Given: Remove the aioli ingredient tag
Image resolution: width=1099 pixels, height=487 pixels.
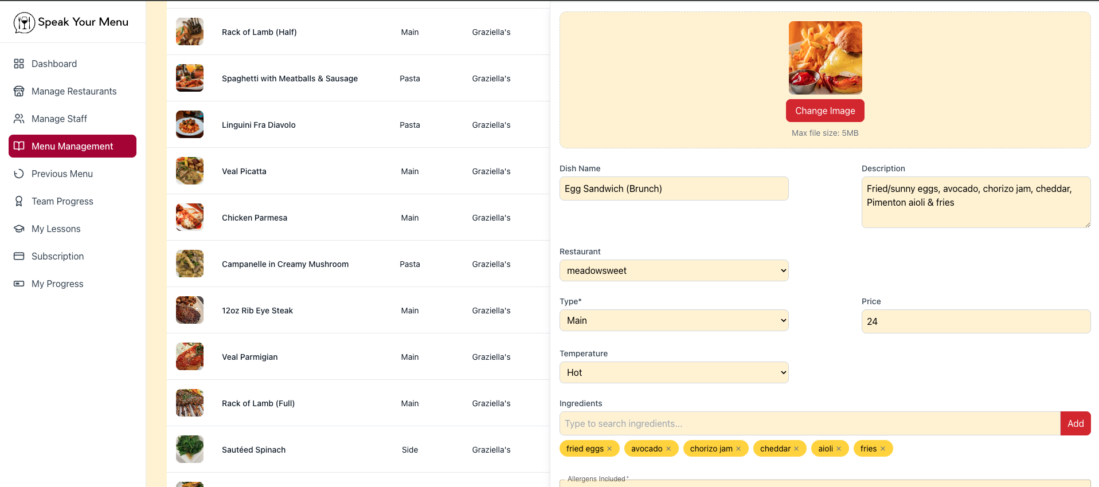Looking at the screenshot, I should (839, 449).
